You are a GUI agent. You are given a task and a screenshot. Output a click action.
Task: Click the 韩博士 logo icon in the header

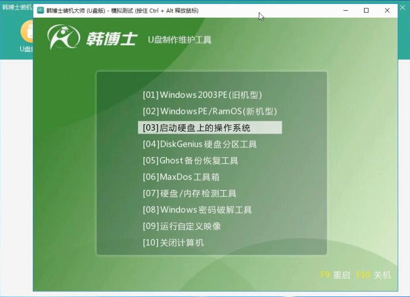click(64, 38)
